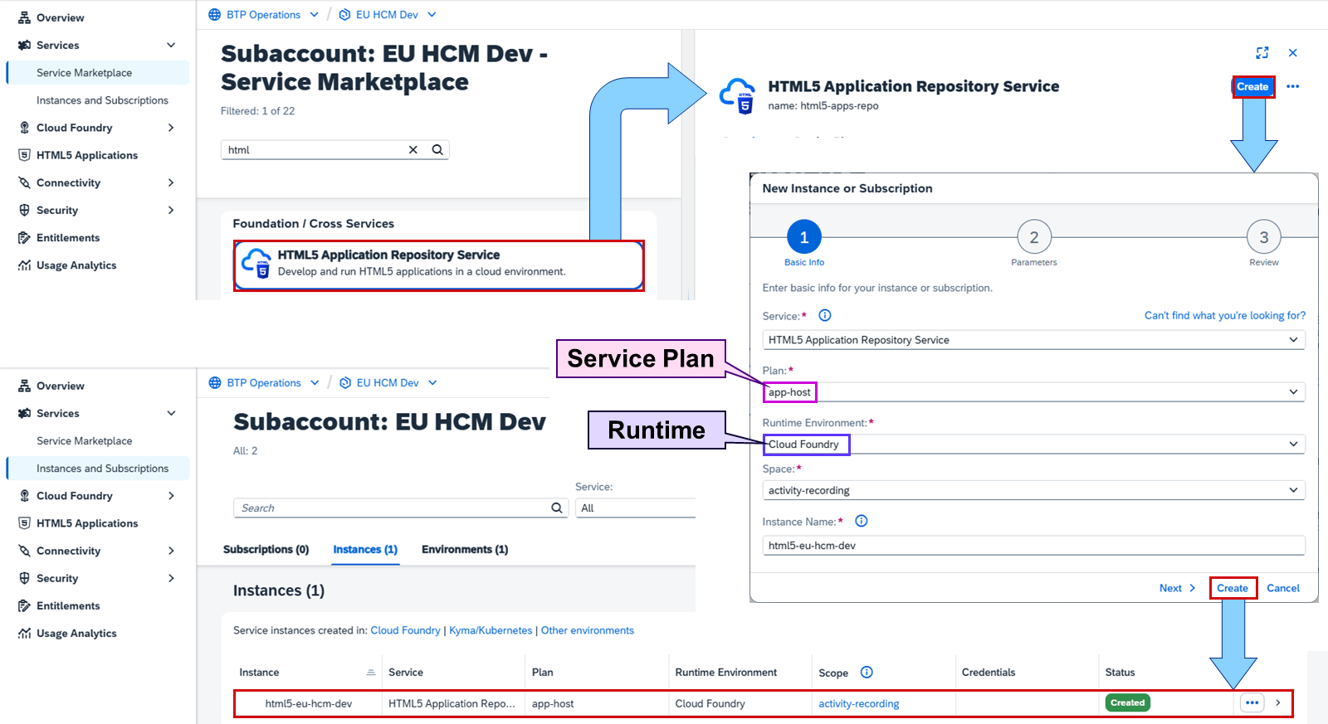Image resolution: width=1328 pixels, height=724 pixels.
Task: Click the magnifier icon in the 'html' search field
Action: click(437, 150)
